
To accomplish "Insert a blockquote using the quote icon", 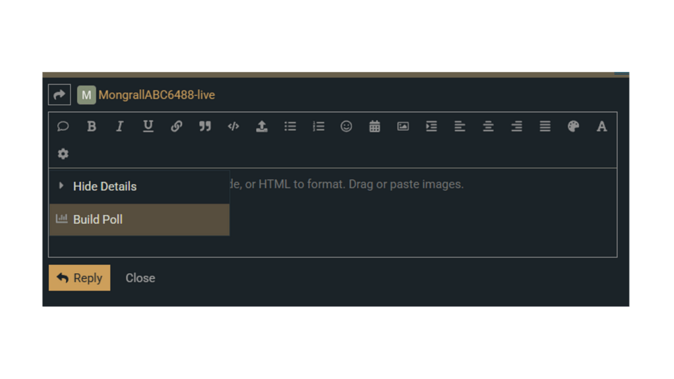I will tap(205, 126).
